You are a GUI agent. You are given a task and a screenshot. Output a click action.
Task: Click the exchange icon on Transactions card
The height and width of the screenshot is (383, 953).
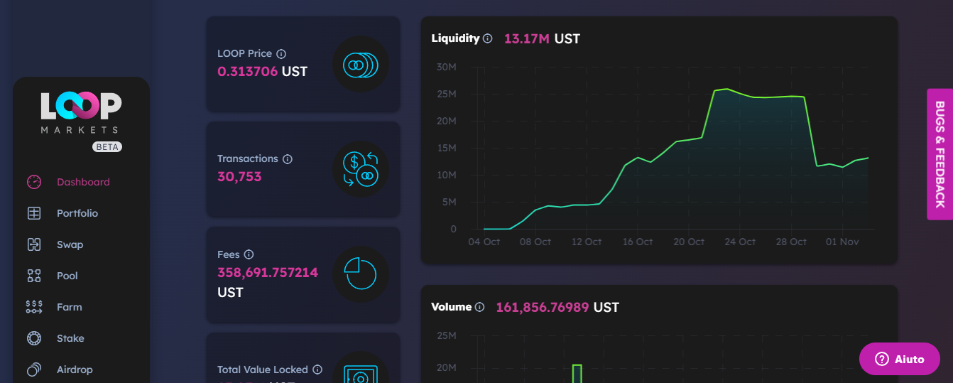click(361, 169)
